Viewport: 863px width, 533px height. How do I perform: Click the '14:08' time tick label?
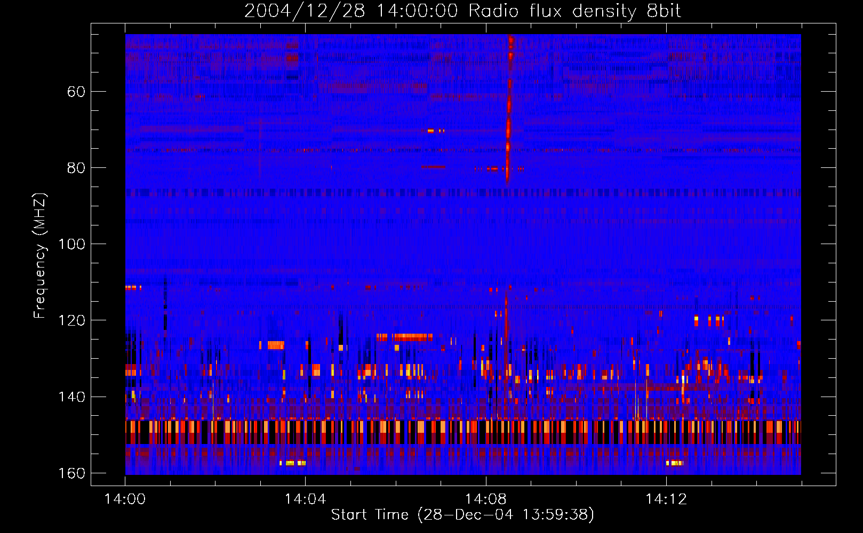click(x=485, y=499)
